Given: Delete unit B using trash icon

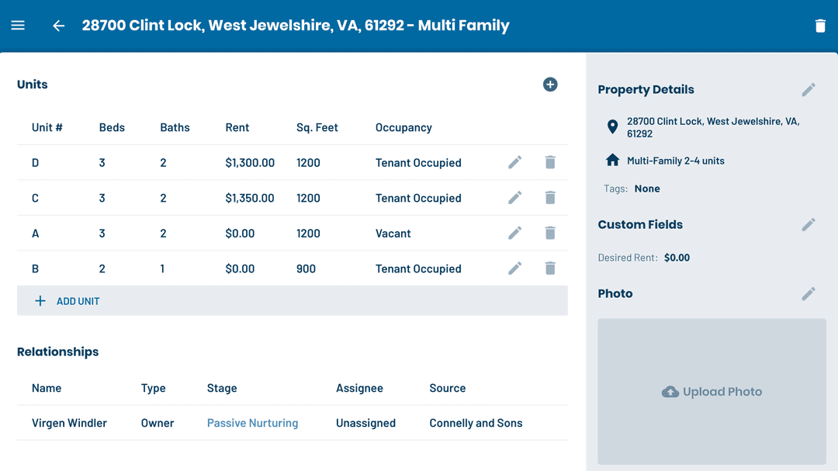Looking at the screenshot, I should (x=550, y=268).
